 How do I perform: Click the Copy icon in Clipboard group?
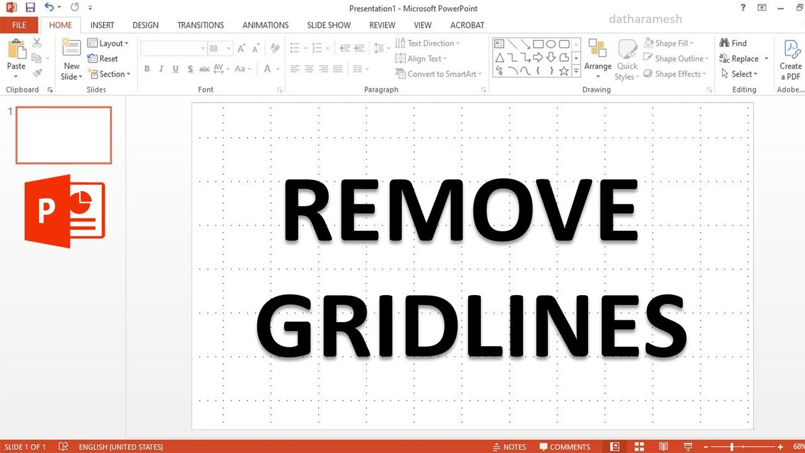coord(36,59)
